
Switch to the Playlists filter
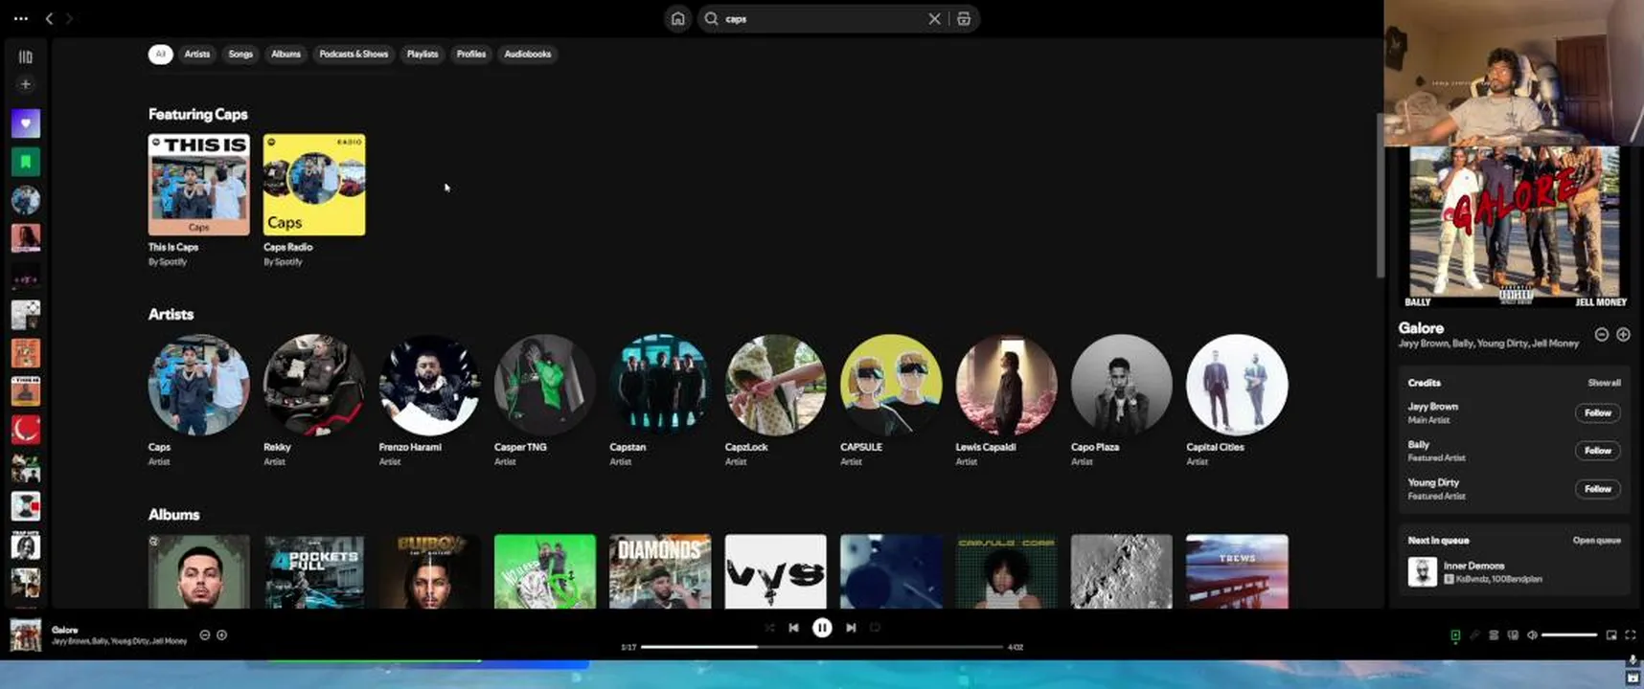pyautogui.click(x=422, y=55)
